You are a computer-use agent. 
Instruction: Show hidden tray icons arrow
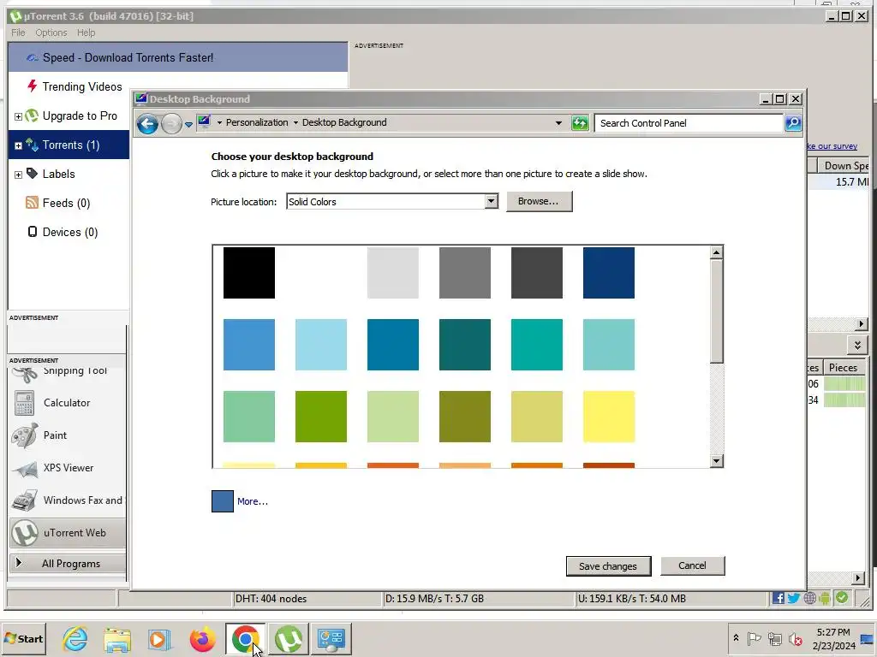(736, 638)
